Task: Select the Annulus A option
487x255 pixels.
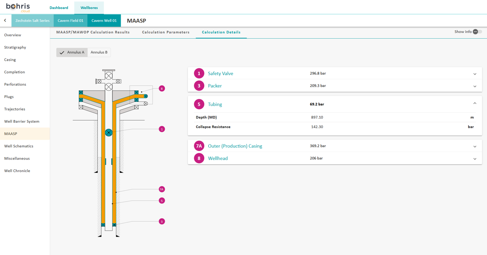Action: (x=72, y=52)
